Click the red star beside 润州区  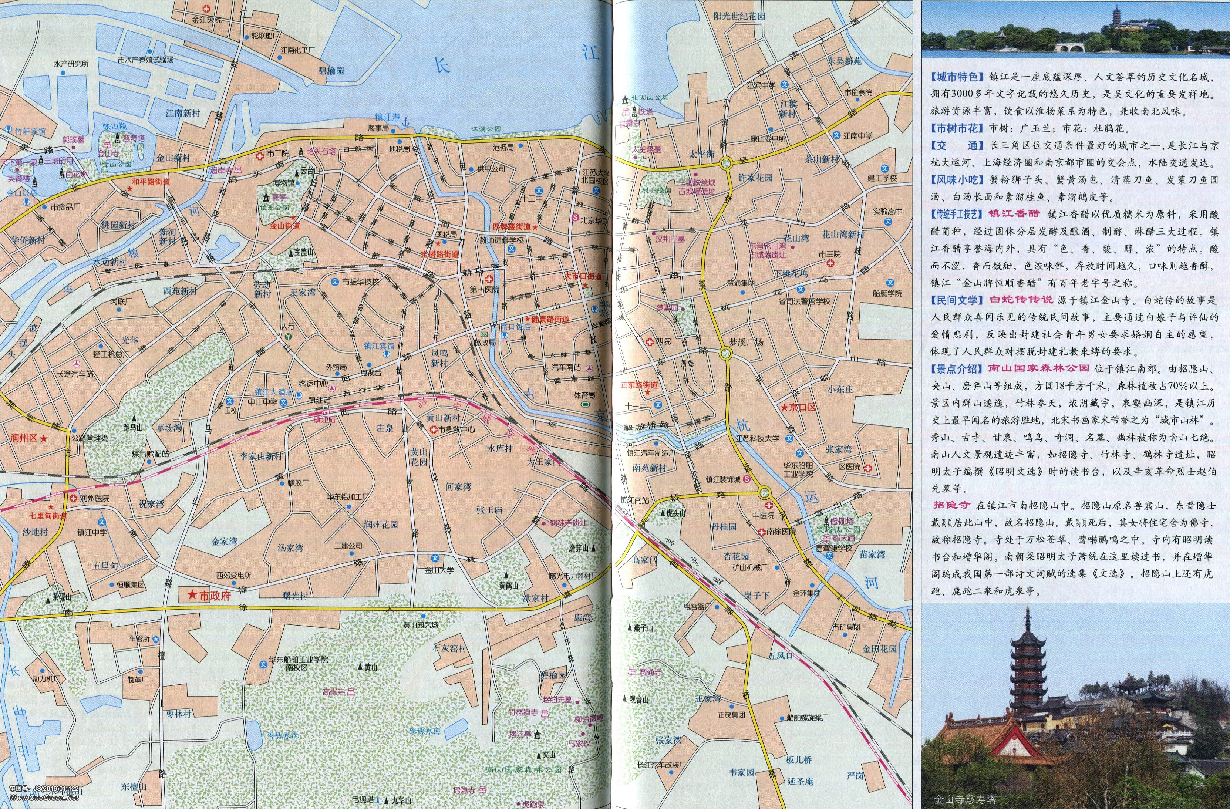click(x=44, y=438)
